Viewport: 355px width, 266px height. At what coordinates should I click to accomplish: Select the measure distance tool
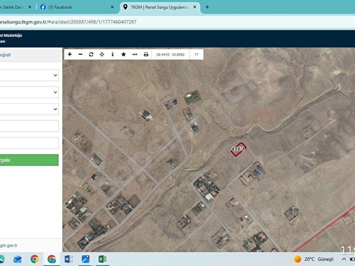(135, 54)
